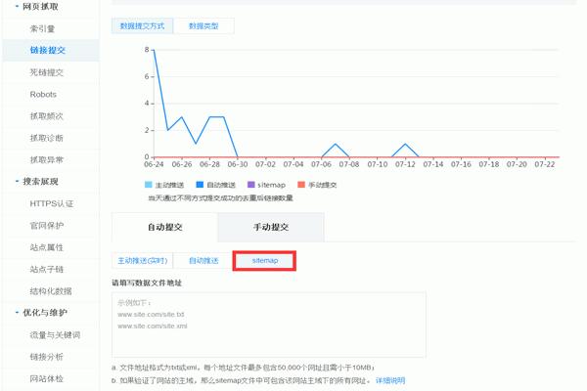Screen dimensions: 587x391
Task: Open 死链提交 in the sidebar
Action: [x=47, y=72]
